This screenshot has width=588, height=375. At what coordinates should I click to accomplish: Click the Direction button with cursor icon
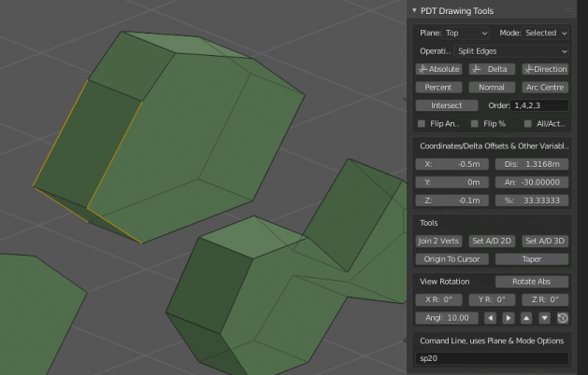point(545,69)
